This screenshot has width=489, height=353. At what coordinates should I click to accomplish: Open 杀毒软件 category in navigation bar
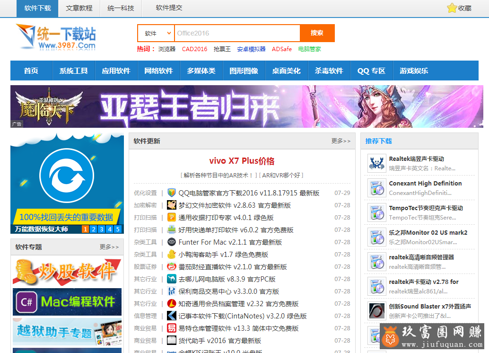coord(329,71)
